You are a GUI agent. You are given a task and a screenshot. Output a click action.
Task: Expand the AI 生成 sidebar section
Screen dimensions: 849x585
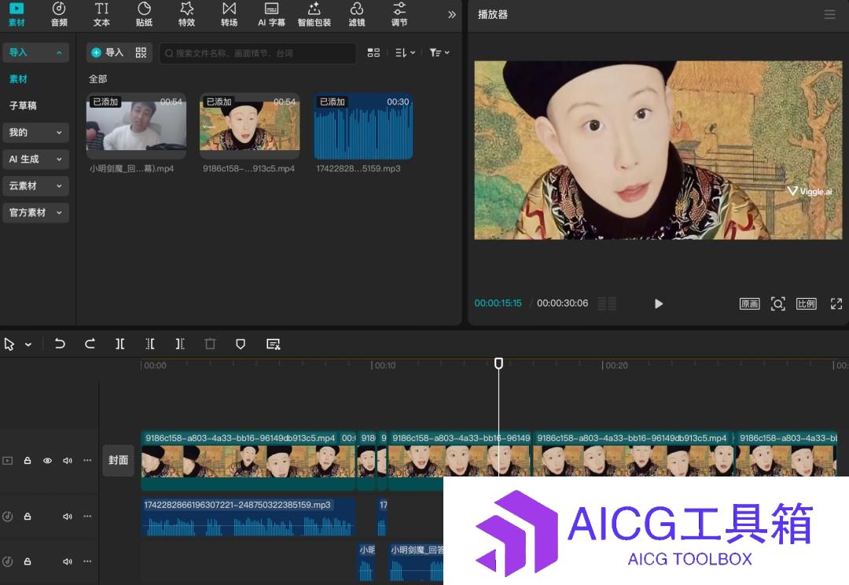pos(35,160)
